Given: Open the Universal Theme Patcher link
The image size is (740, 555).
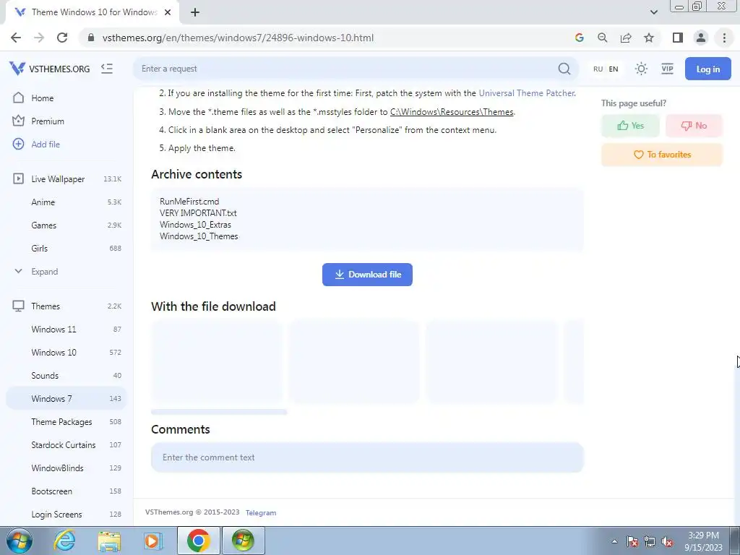Looking at the screenshot, I should (527, 93).
